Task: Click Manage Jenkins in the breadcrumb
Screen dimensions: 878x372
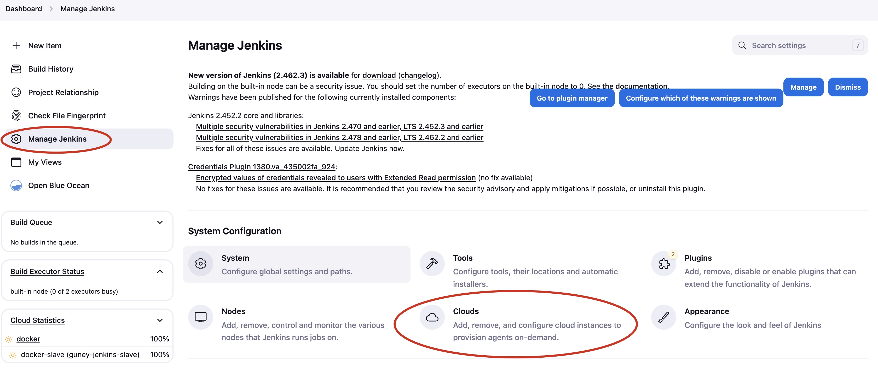Action: click(x=88, y=9)
